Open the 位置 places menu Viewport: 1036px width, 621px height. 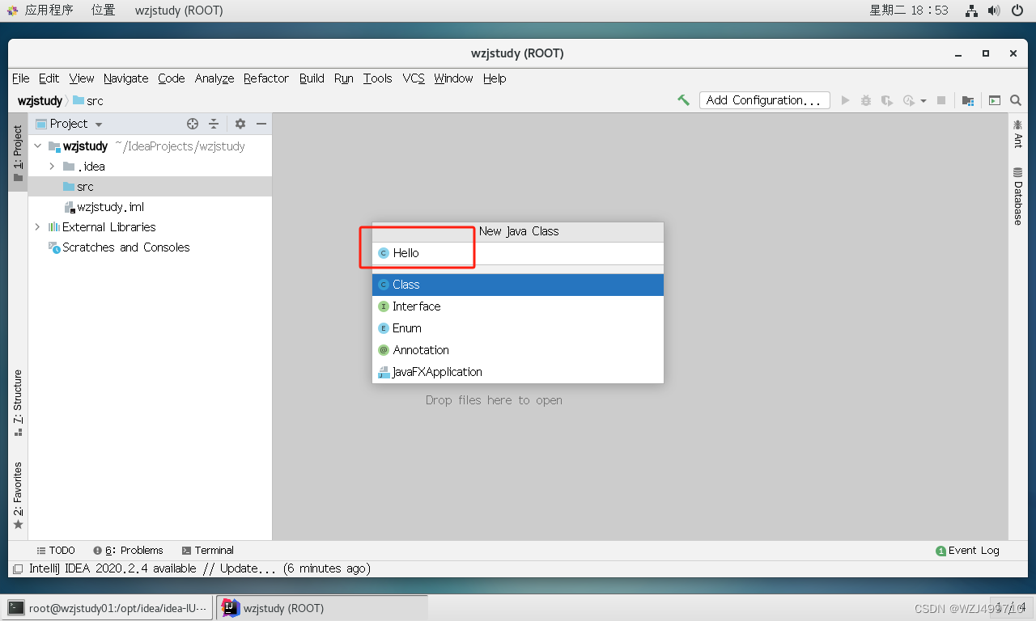coord(103,10)
